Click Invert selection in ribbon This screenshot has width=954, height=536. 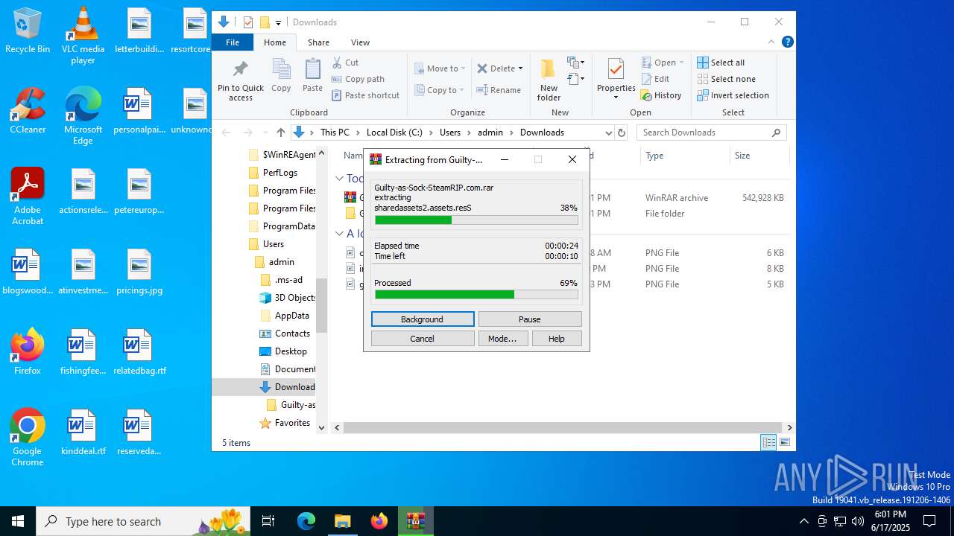(x=733, y=95)
